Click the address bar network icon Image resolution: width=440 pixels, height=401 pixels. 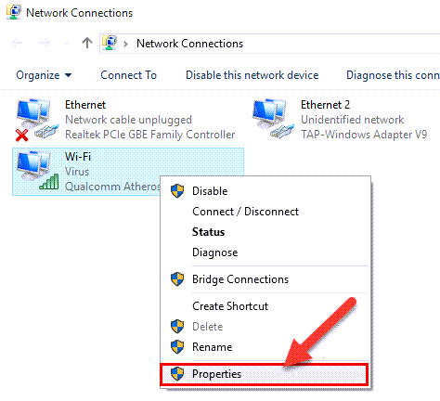(110, 43)
